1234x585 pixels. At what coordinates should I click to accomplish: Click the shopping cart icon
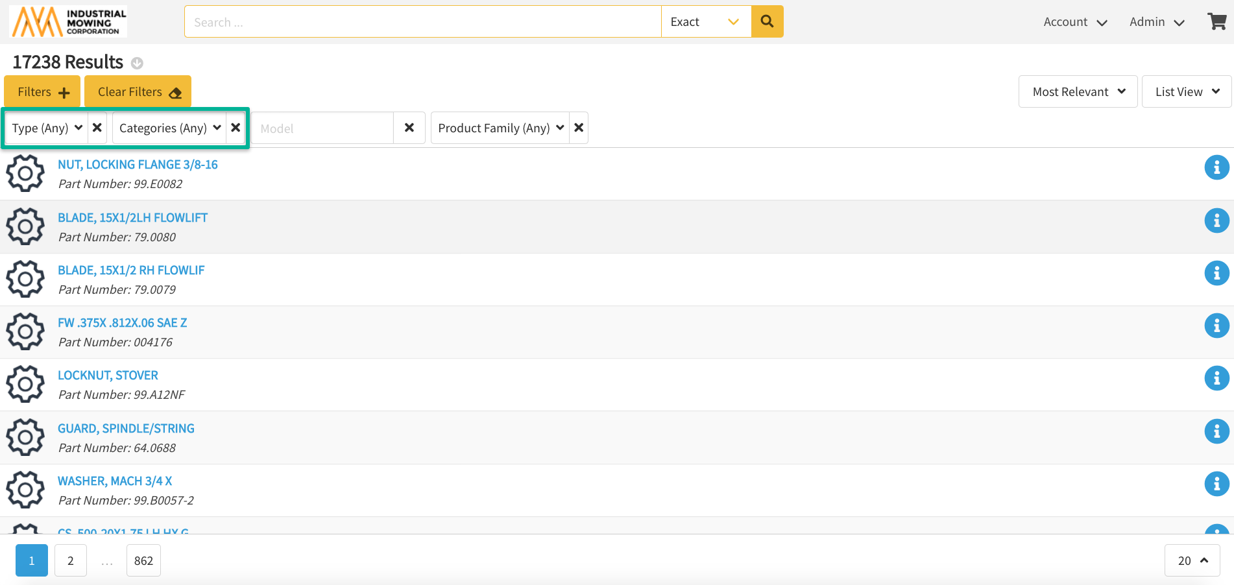[1216, 21]
